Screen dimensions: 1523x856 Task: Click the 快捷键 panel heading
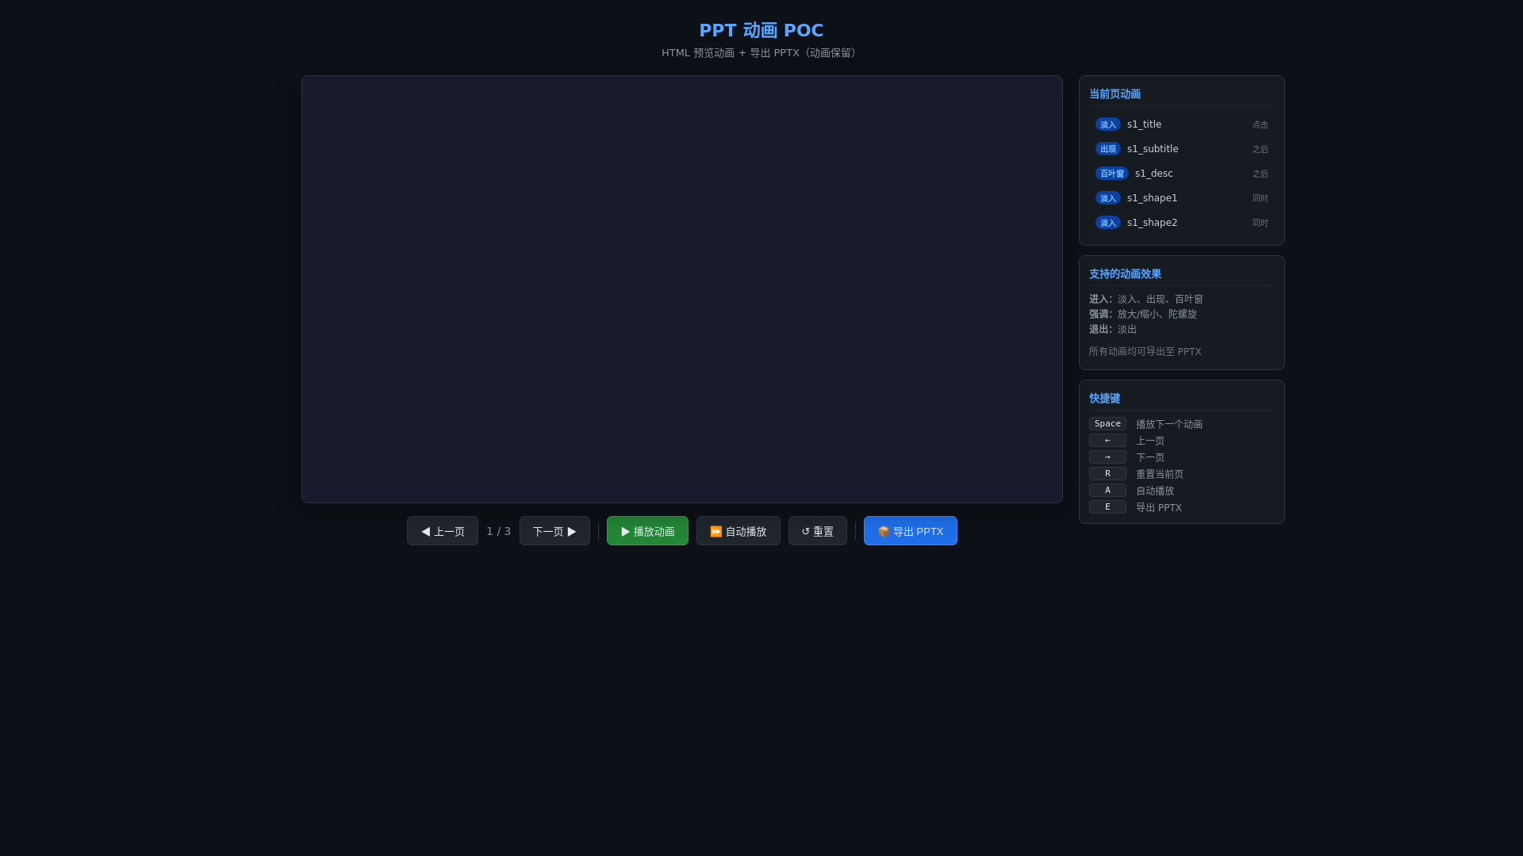click(1104, 399)
